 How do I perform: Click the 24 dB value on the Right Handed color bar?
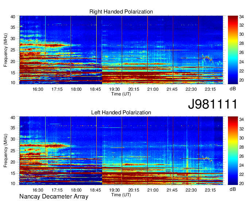241,62
